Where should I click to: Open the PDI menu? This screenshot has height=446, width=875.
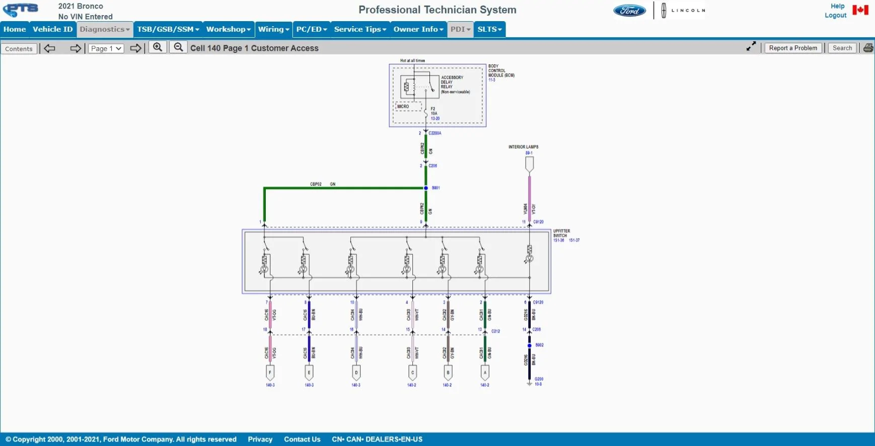tap(461, 29)
